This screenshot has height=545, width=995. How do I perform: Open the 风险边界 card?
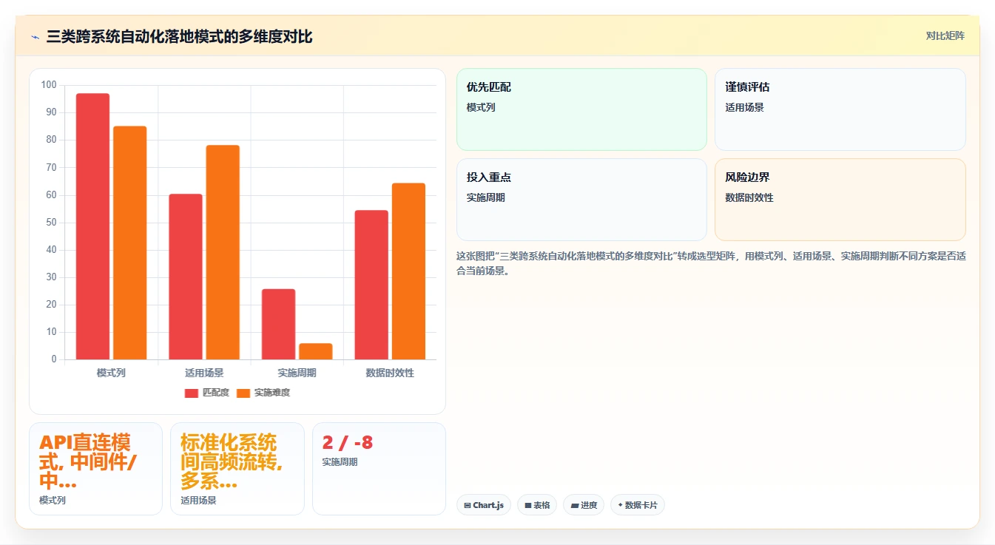tap(840, 200)
